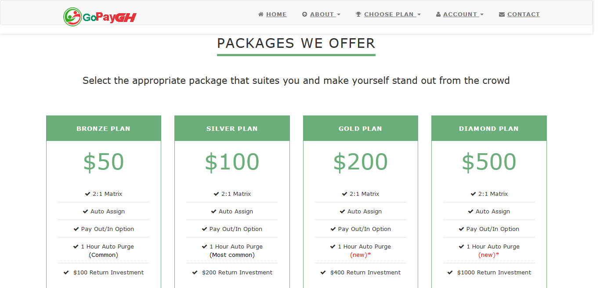The width and height of the screenshot is (600, 288).
Task: Click the checkmark beside Diamond Auto Assign
Action: pos(471,211)
